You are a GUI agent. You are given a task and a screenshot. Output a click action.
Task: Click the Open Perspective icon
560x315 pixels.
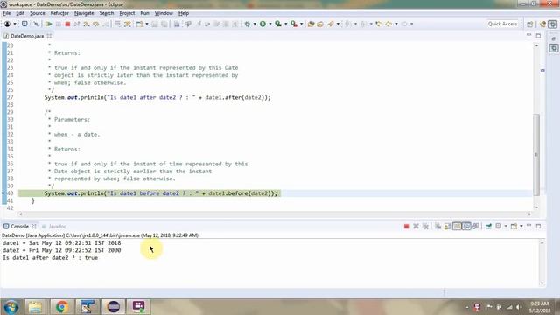(x=530, y=24)
